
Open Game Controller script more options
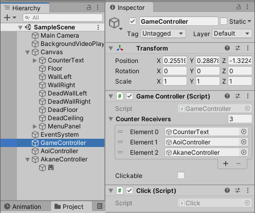tap(248, 96)
